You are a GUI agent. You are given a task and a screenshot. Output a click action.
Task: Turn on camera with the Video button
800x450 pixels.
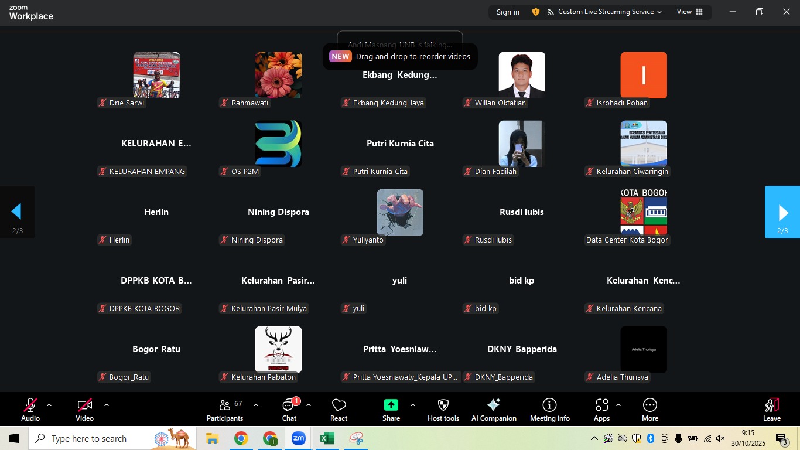tap(84, 410)
